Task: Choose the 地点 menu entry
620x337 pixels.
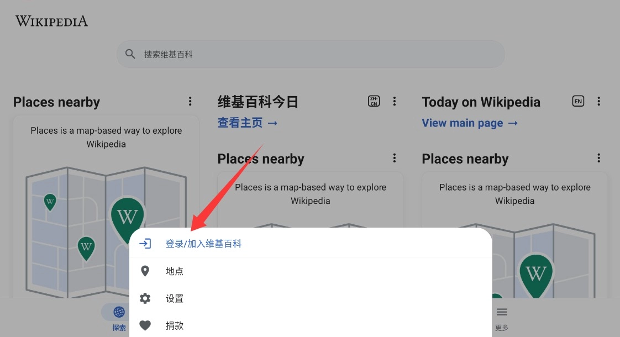Action: coord(175,271)
